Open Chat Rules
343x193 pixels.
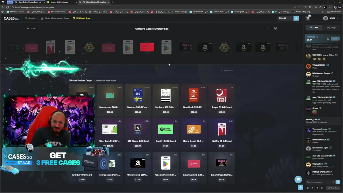tap(333, 188)
